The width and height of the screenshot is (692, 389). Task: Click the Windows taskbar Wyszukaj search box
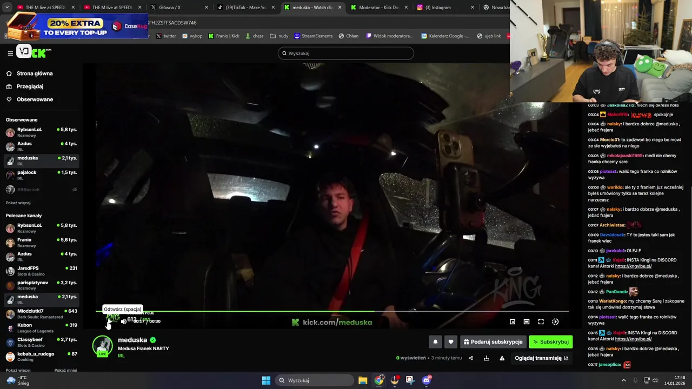(x=315, y=380)
